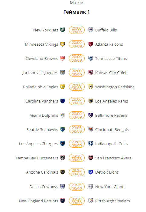Click the Pittsburgh Steelers logo
This screenshot has height=212, width=146.
click(91, 201)
